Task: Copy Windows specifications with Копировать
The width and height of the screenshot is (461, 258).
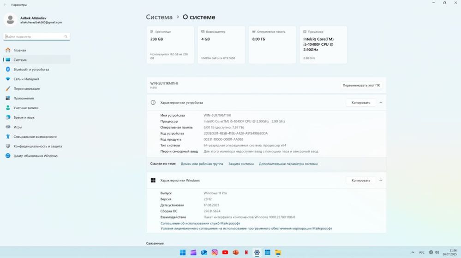Action: tap(361, 181)
